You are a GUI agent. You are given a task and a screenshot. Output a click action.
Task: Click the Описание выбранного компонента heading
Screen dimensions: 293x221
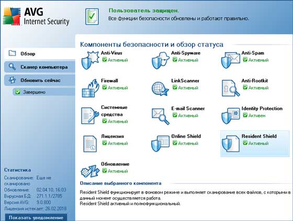pos(121,183)
